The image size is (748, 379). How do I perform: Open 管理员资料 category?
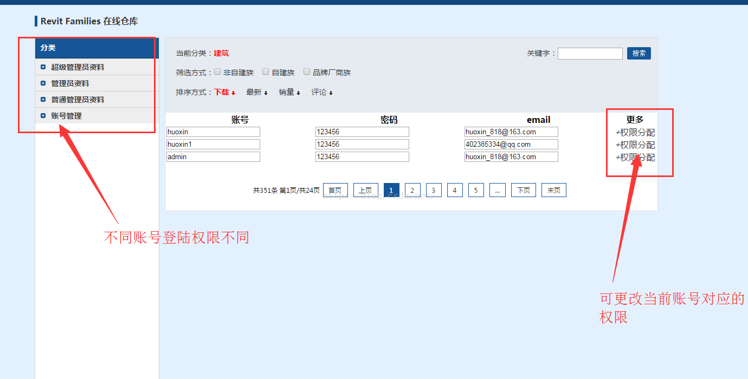(x=70, y=83)
